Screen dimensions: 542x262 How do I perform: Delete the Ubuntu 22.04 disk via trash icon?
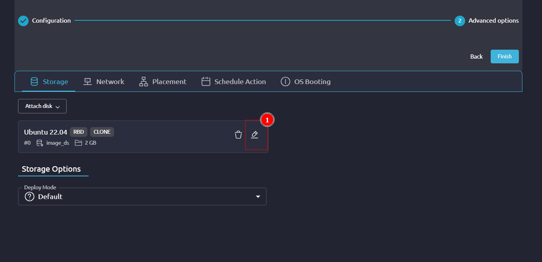coord(238,135)
